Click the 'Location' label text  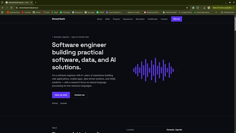130,130
